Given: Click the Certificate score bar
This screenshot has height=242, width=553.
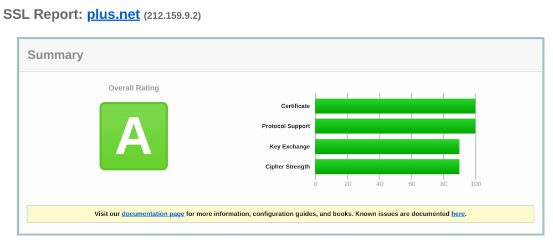Looking at the screenshot, I should [x=395, y=106].
